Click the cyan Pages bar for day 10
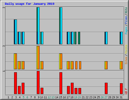 point(42,38)
